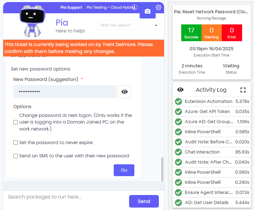254x210 pixels.
Task: Click the Activity Log eye icon
Action: point(180,90)
